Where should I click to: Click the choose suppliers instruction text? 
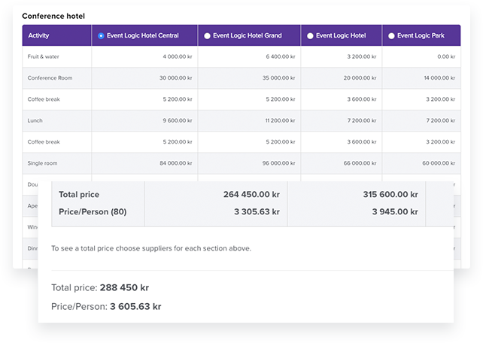coord(151,248)
